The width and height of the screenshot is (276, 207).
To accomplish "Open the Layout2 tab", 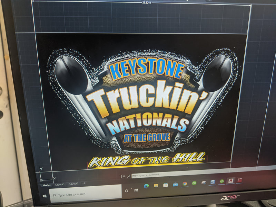I will (74, 184).
